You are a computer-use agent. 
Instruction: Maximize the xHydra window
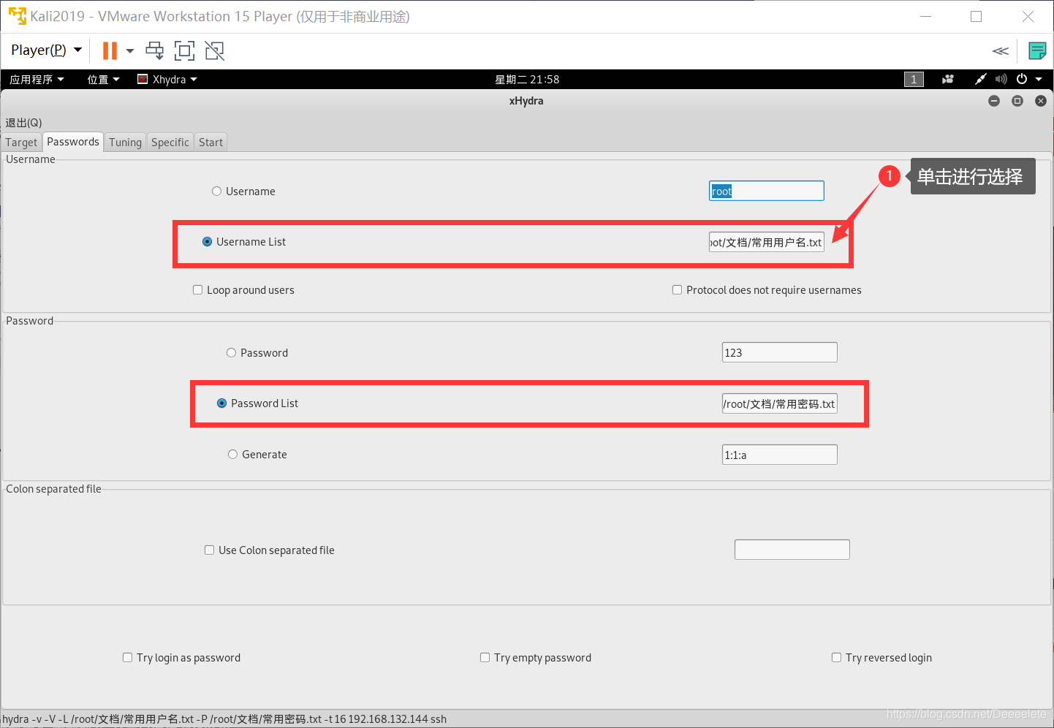[x=1017, y=101]
